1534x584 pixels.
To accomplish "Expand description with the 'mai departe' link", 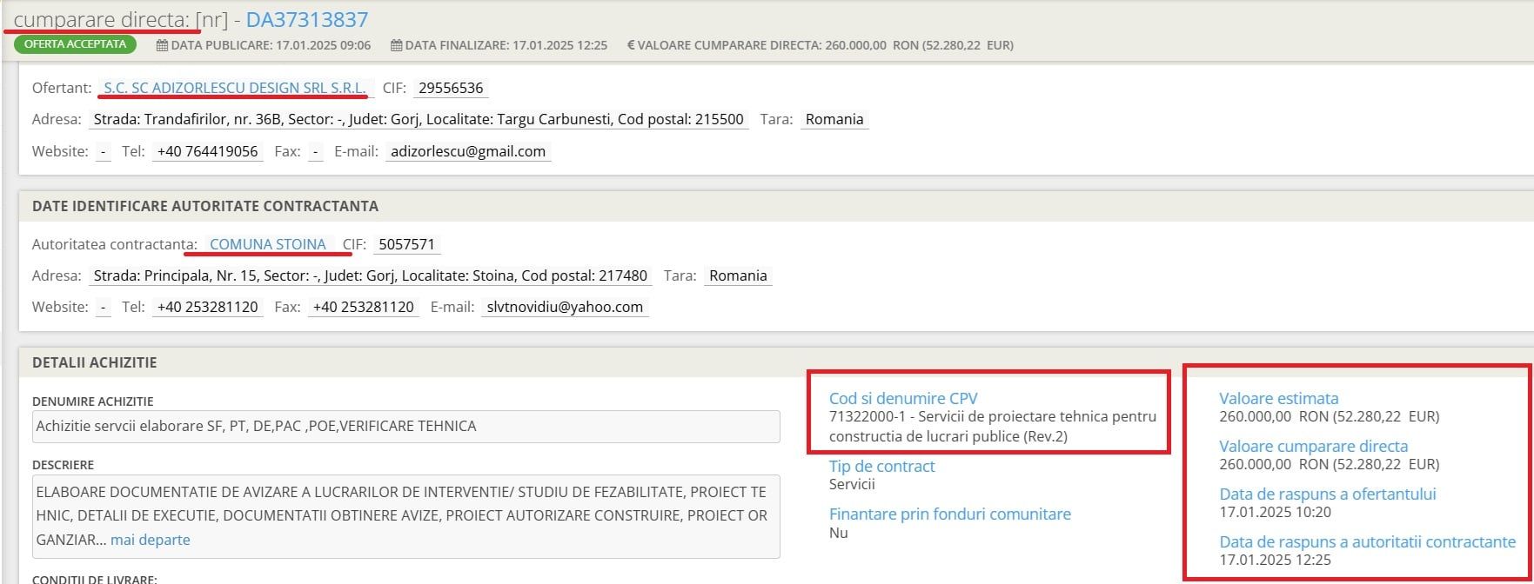I will tap(150, 540).
